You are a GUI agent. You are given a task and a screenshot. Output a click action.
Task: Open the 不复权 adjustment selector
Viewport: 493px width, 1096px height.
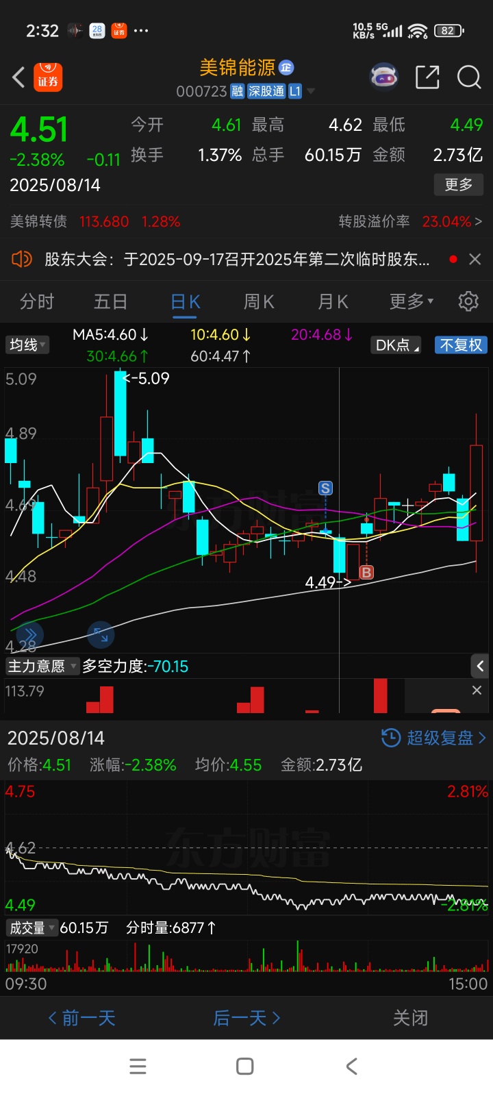point(461,345)
